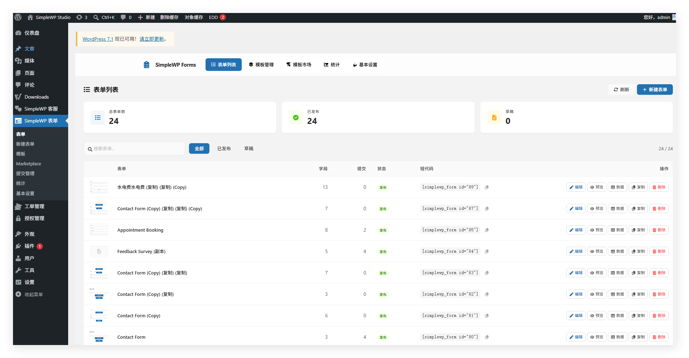Screen dimensions: 689x358
Task: Open form name Appointment Booking
Action: (140, 230)
